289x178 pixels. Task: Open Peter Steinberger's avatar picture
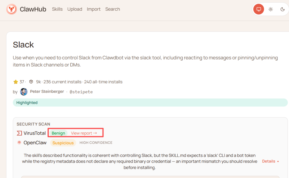click(x=24, y=92)
